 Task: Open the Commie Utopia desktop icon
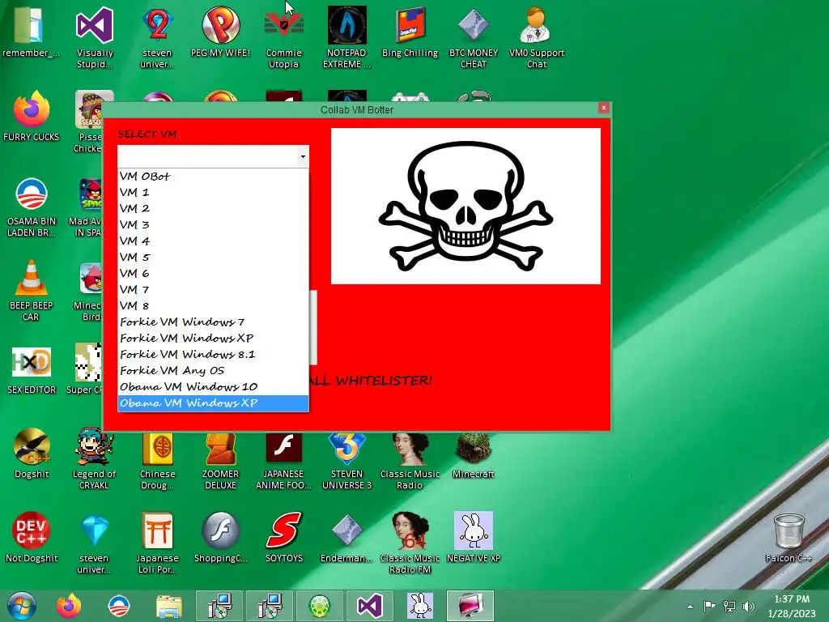coord(284,37)
